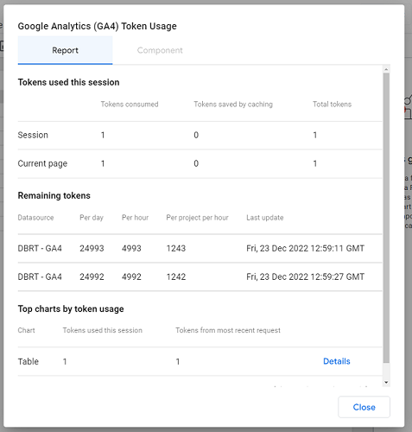Select the per-hour value 4993

[131, 248]
